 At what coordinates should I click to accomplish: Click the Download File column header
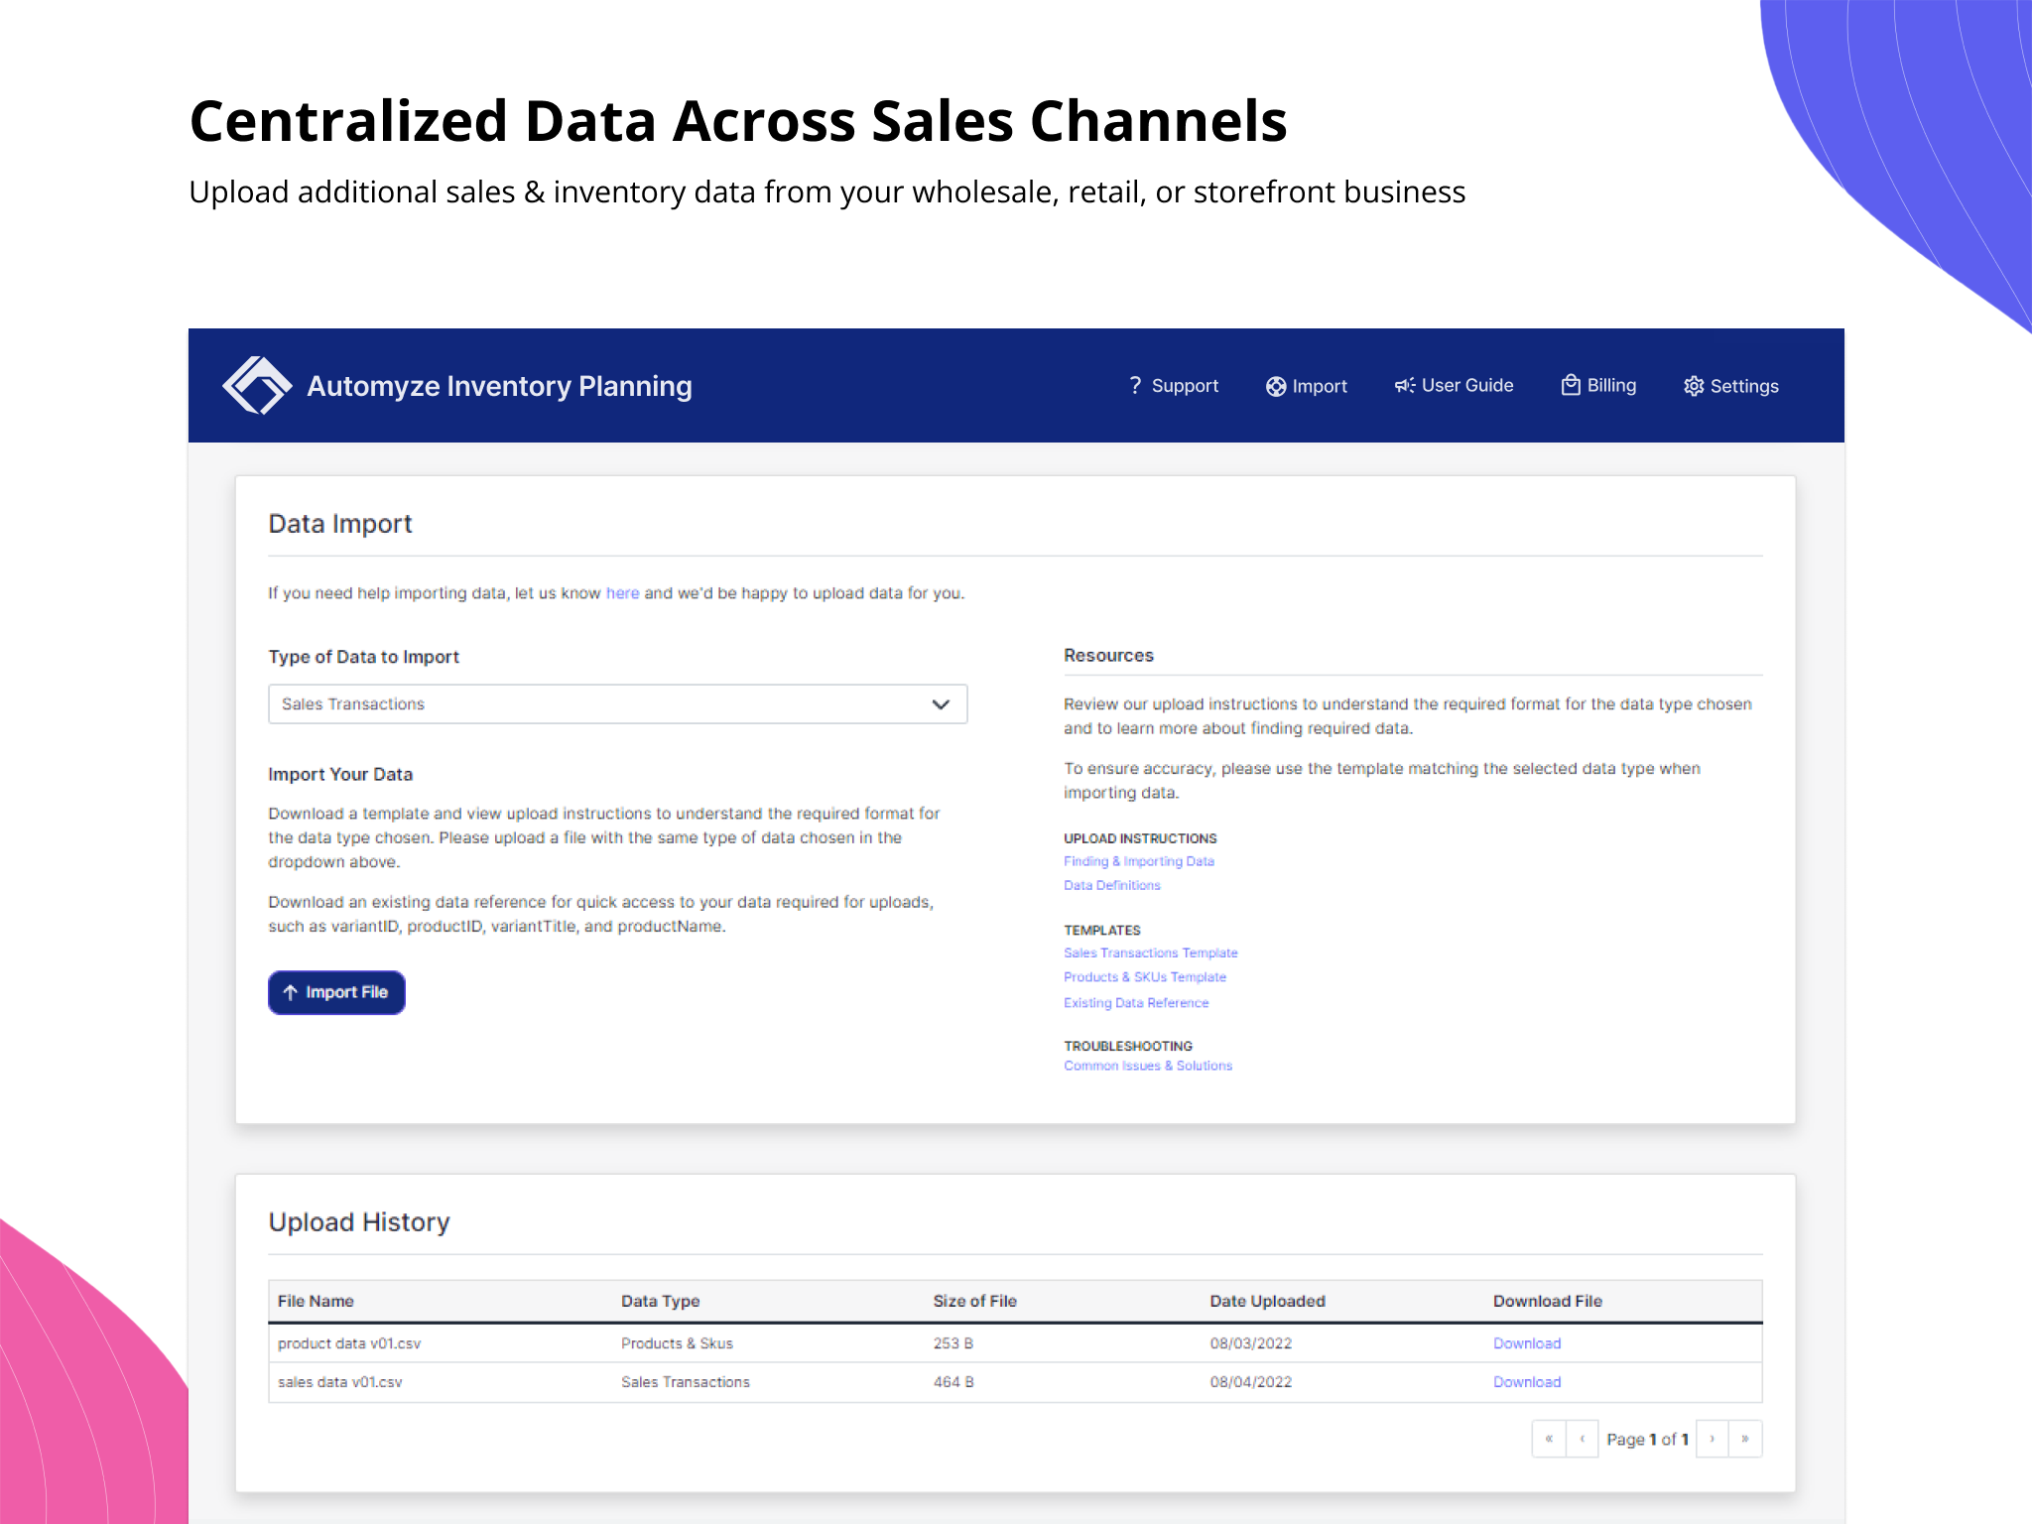pos(1548,1301)
